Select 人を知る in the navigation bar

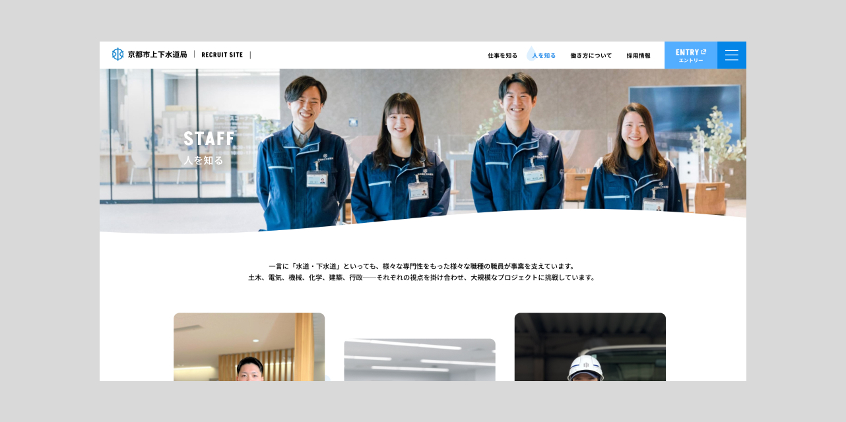pyautogui.click(x=544, y=56)
